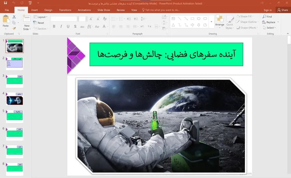Image resolution: width=291 pixels, height=178 pixels.
Task: Open the Shape Outline dropdown
Action: [247, 22]
